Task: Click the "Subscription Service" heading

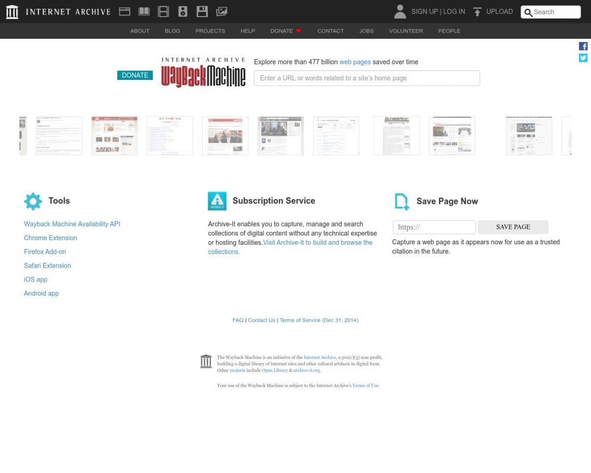Action: point(274,201)
